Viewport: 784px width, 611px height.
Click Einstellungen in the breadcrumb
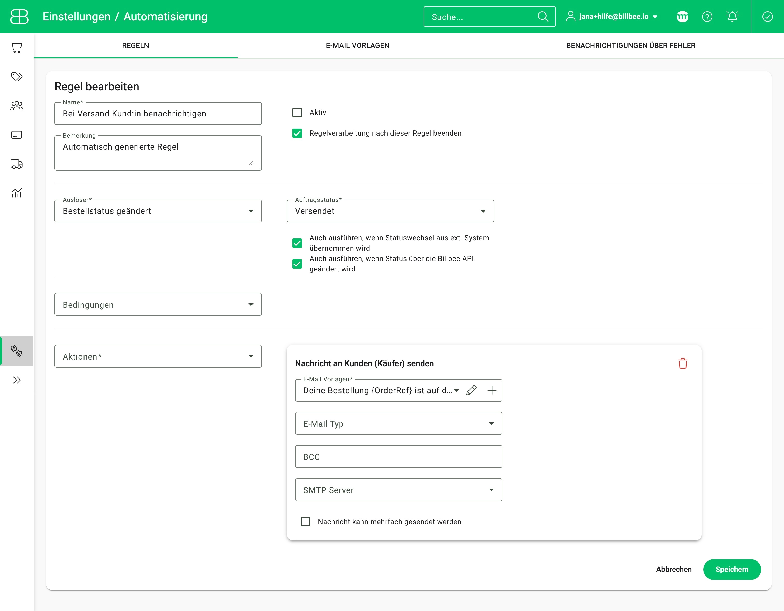[x=76, y=17]
